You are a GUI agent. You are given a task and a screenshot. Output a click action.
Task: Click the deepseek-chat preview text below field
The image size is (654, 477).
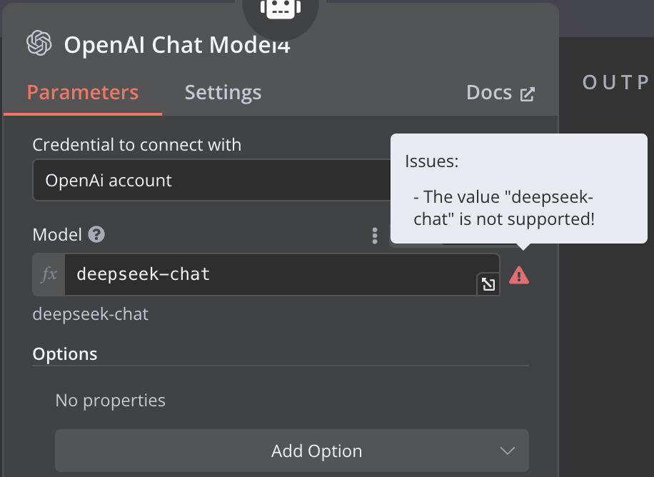91,314
